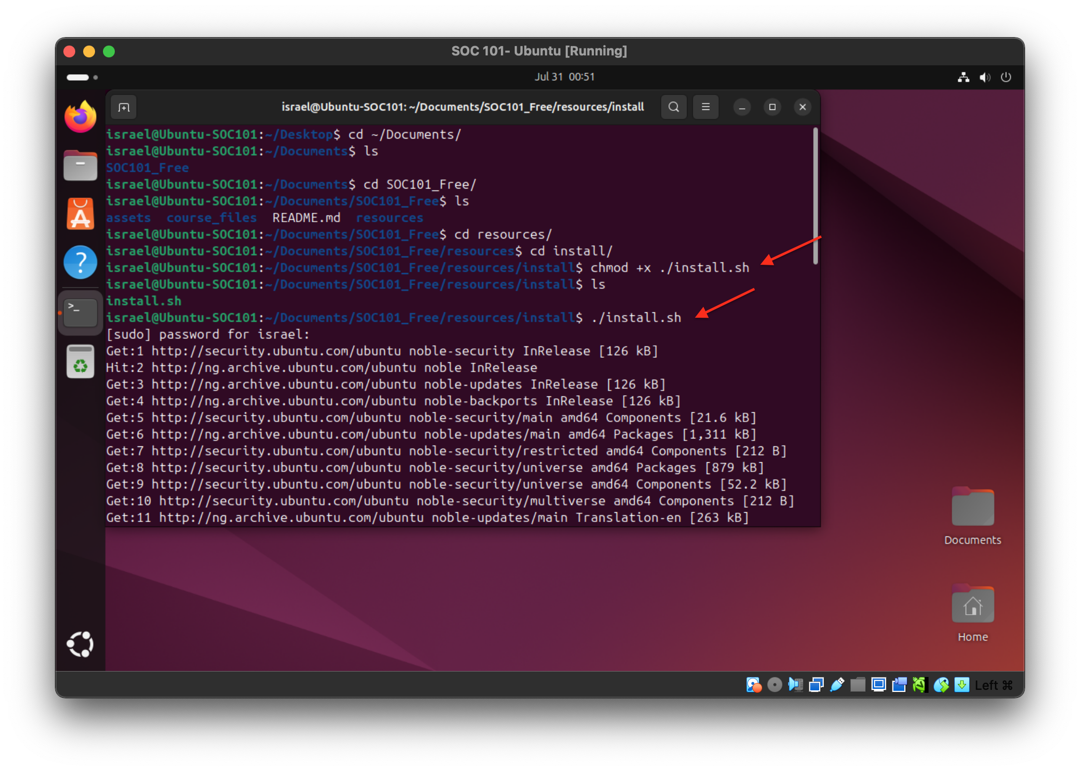Click the VirtualBox optical disc icon
This screenshot has height=771, width=1080.
(775, 685)
